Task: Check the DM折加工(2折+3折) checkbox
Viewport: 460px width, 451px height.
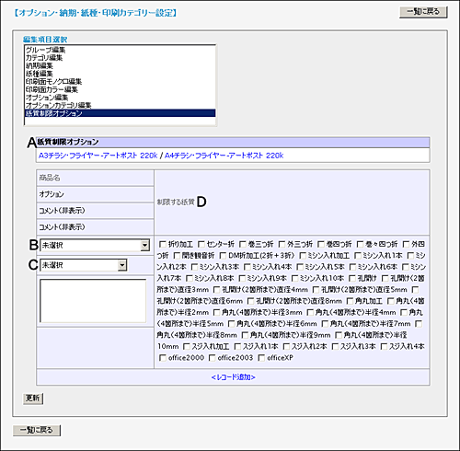Action: 223,256
